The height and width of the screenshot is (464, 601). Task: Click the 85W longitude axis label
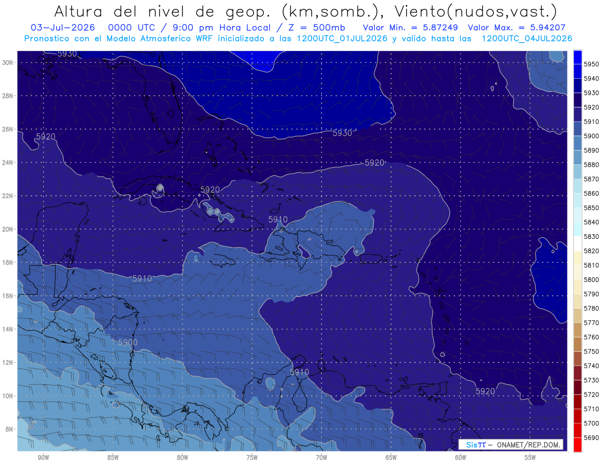[x=113, y=457]
